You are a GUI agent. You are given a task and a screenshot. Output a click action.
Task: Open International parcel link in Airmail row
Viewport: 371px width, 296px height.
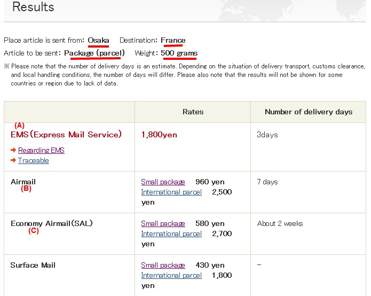[171, 192]
